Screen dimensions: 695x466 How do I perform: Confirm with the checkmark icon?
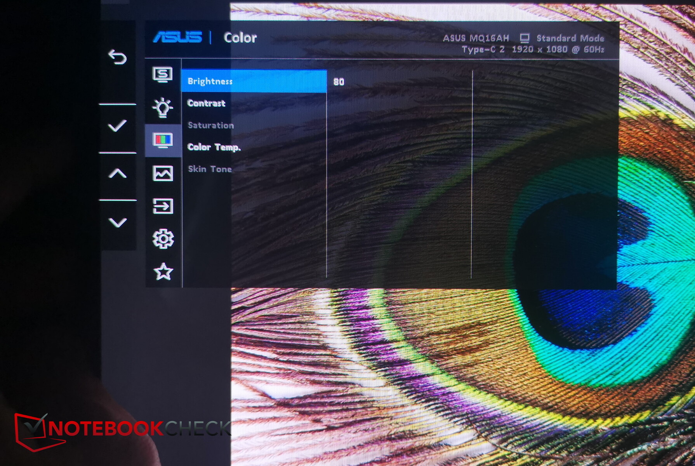pos(117,125)
